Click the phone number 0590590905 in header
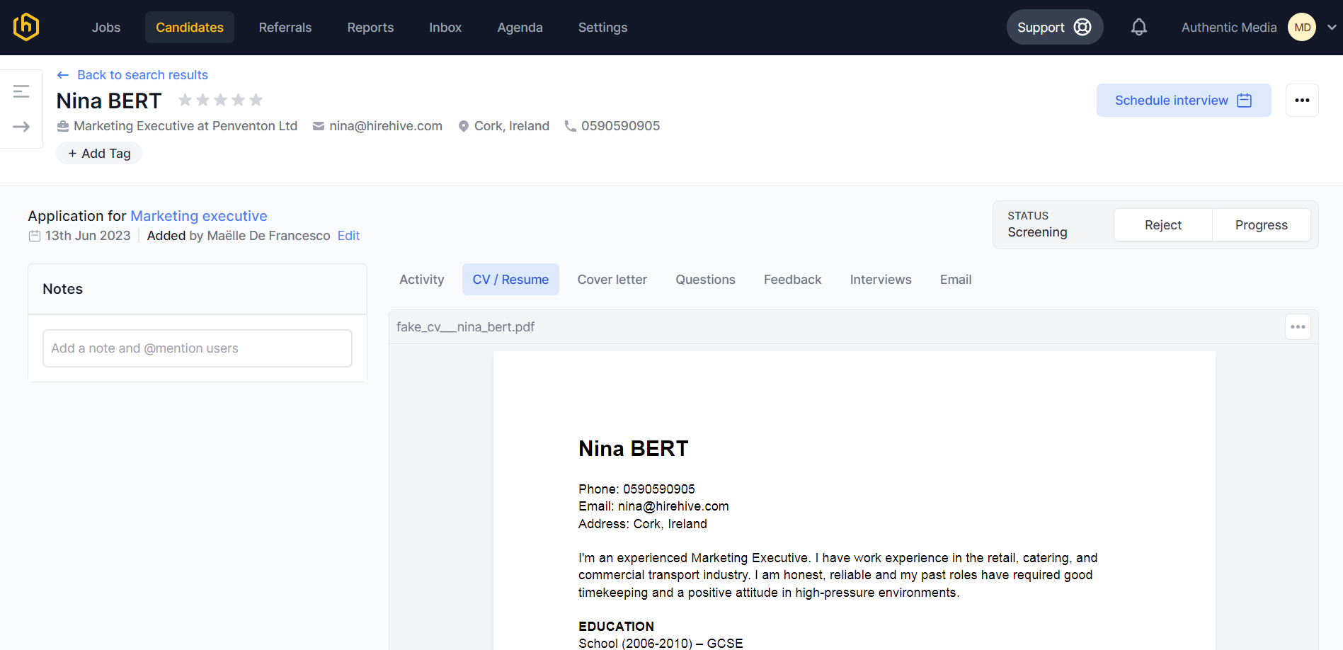The width and height of the screenshot is (1343, 650). pyautogui.click(x=620, y=126)
